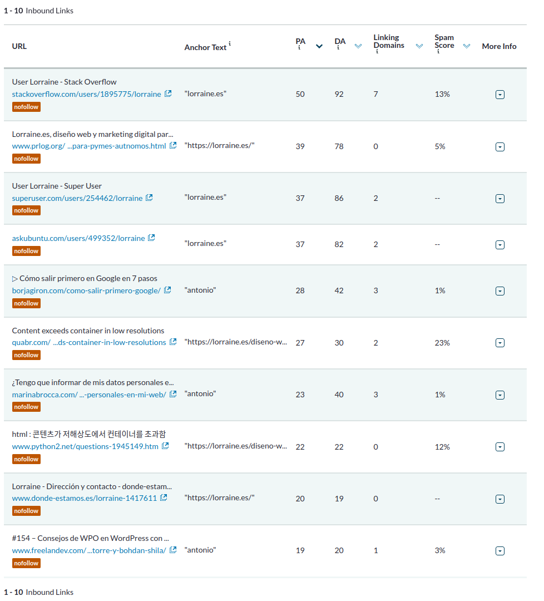Open external link icon for stackoverflow.com row
The height and width of the screenshot is (601, 544).
coord(168,94)
